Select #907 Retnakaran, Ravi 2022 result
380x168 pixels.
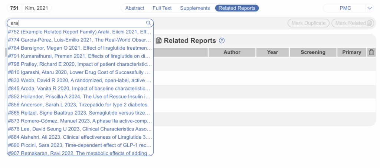coord(80,153)
